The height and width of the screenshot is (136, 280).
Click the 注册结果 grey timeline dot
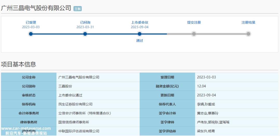tap(248, 34)
